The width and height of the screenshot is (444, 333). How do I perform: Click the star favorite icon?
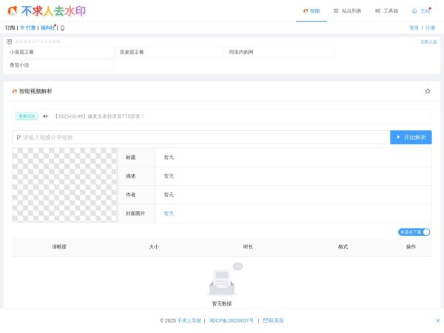point(427,91)
